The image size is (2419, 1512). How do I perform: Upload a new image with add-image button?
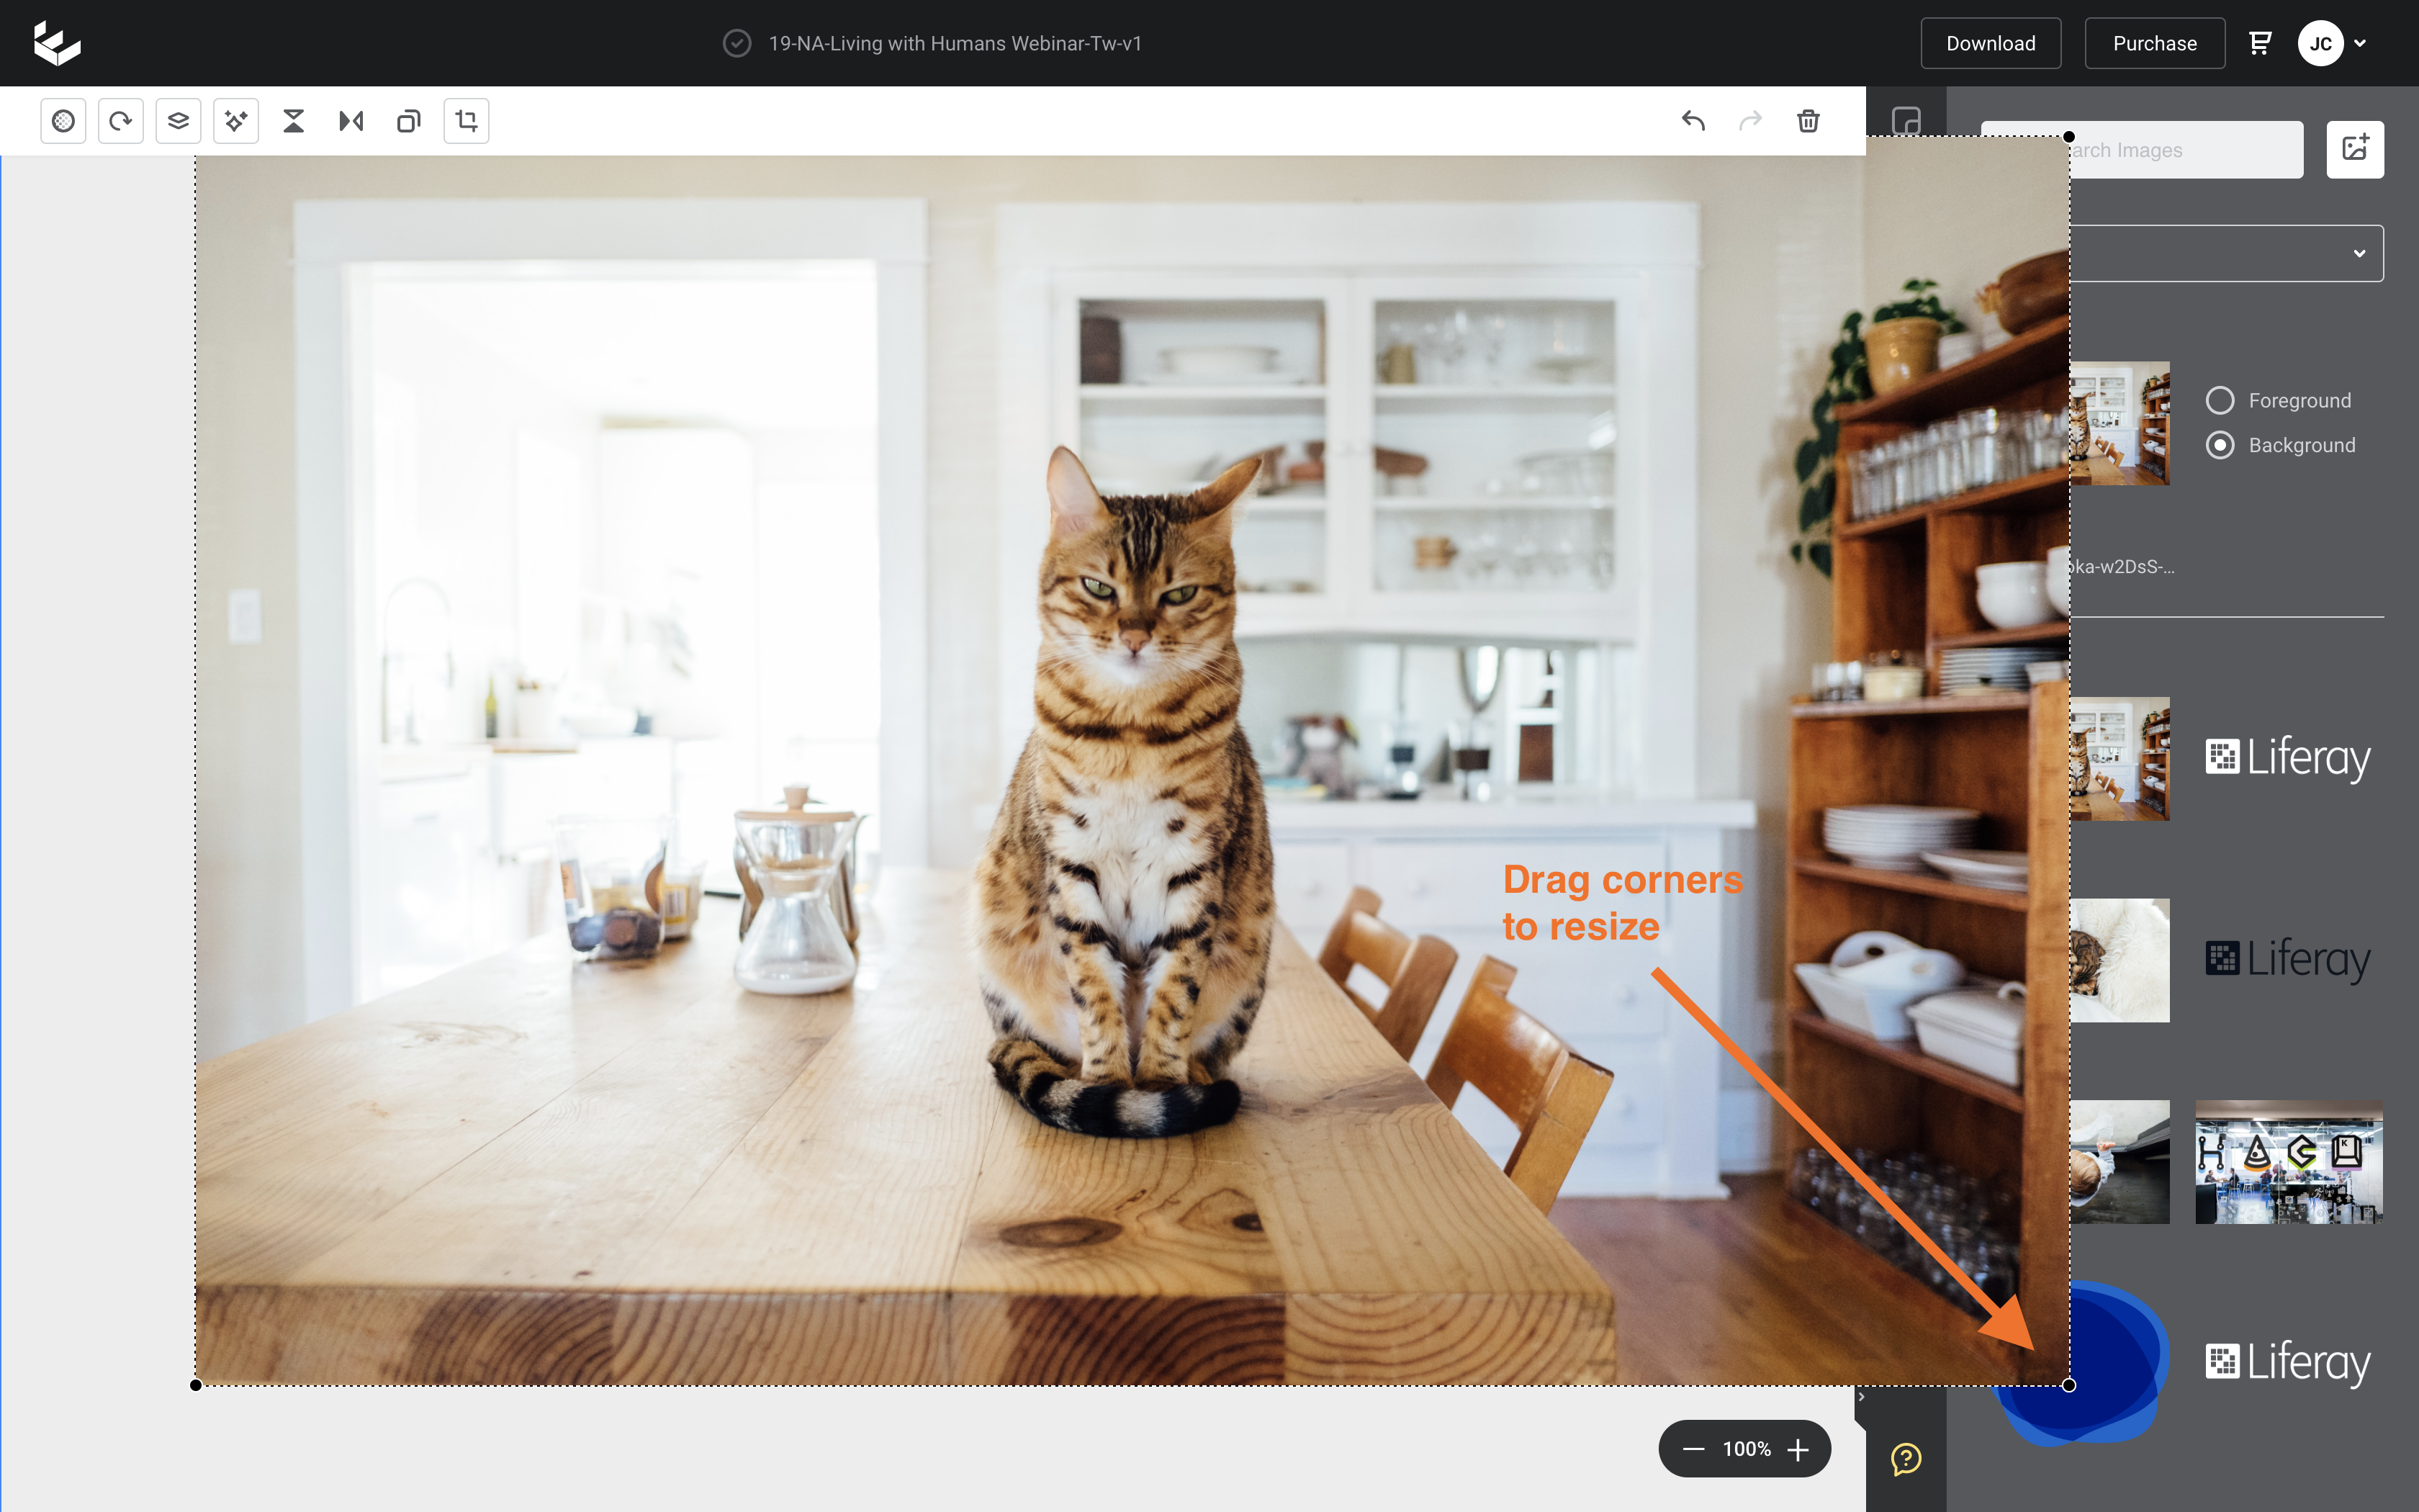tap(2355, 149)
